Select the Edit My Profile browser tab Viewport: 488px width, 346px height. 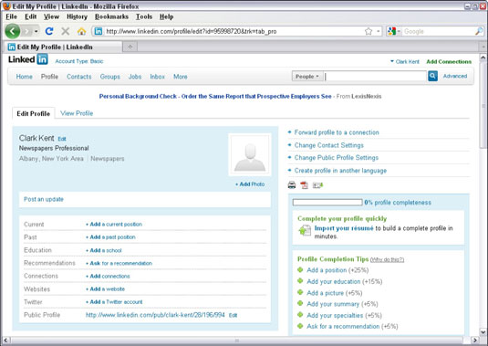pyautogui.click(x=64, y=47)
